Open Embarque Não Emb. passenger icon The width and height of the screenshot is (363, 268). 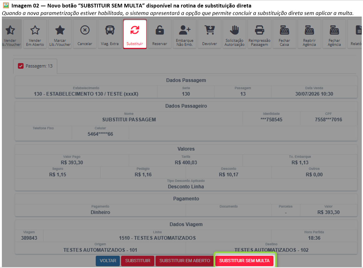185,30
